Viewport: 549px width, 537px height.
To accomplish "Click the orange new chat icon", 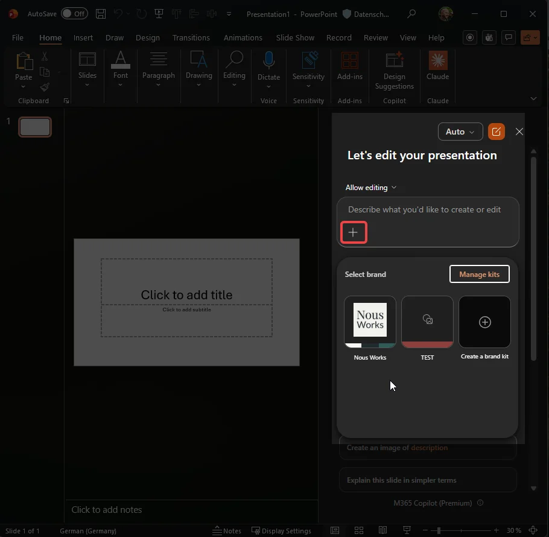I will point(496,132).
